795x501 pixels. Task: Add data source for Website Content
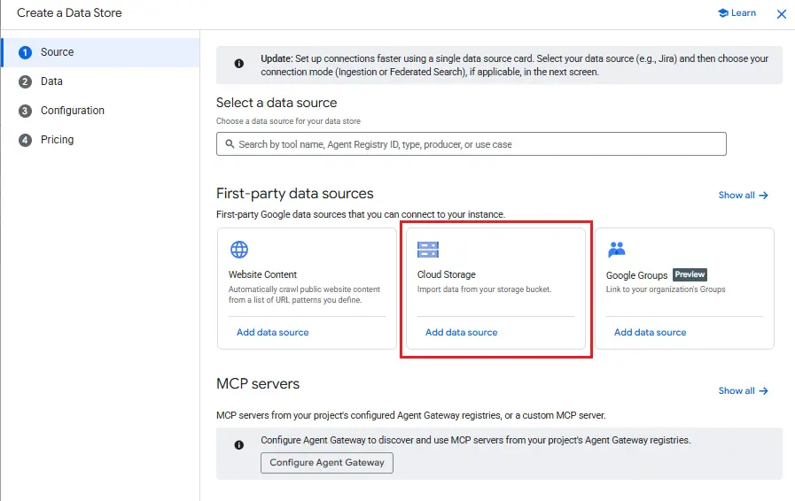coord(273,332)
